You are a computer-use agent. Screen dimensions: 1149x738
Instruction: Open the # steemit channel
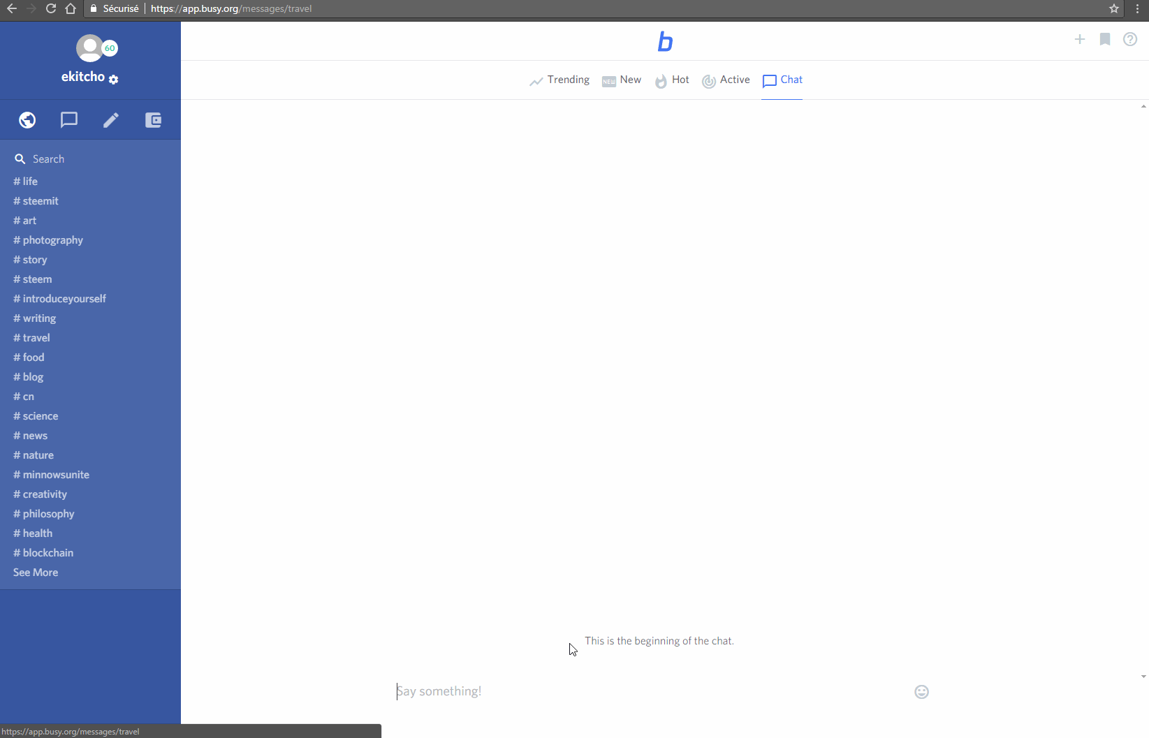(36, 201)
